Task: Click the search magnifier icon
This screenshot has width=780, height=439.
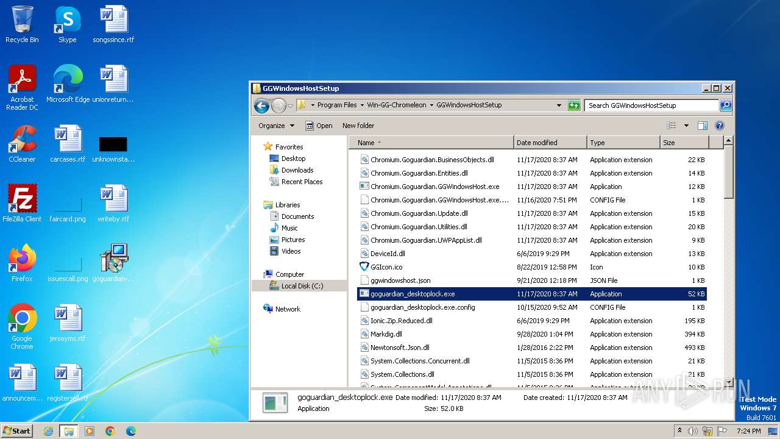Action: (x=725, y=105)
